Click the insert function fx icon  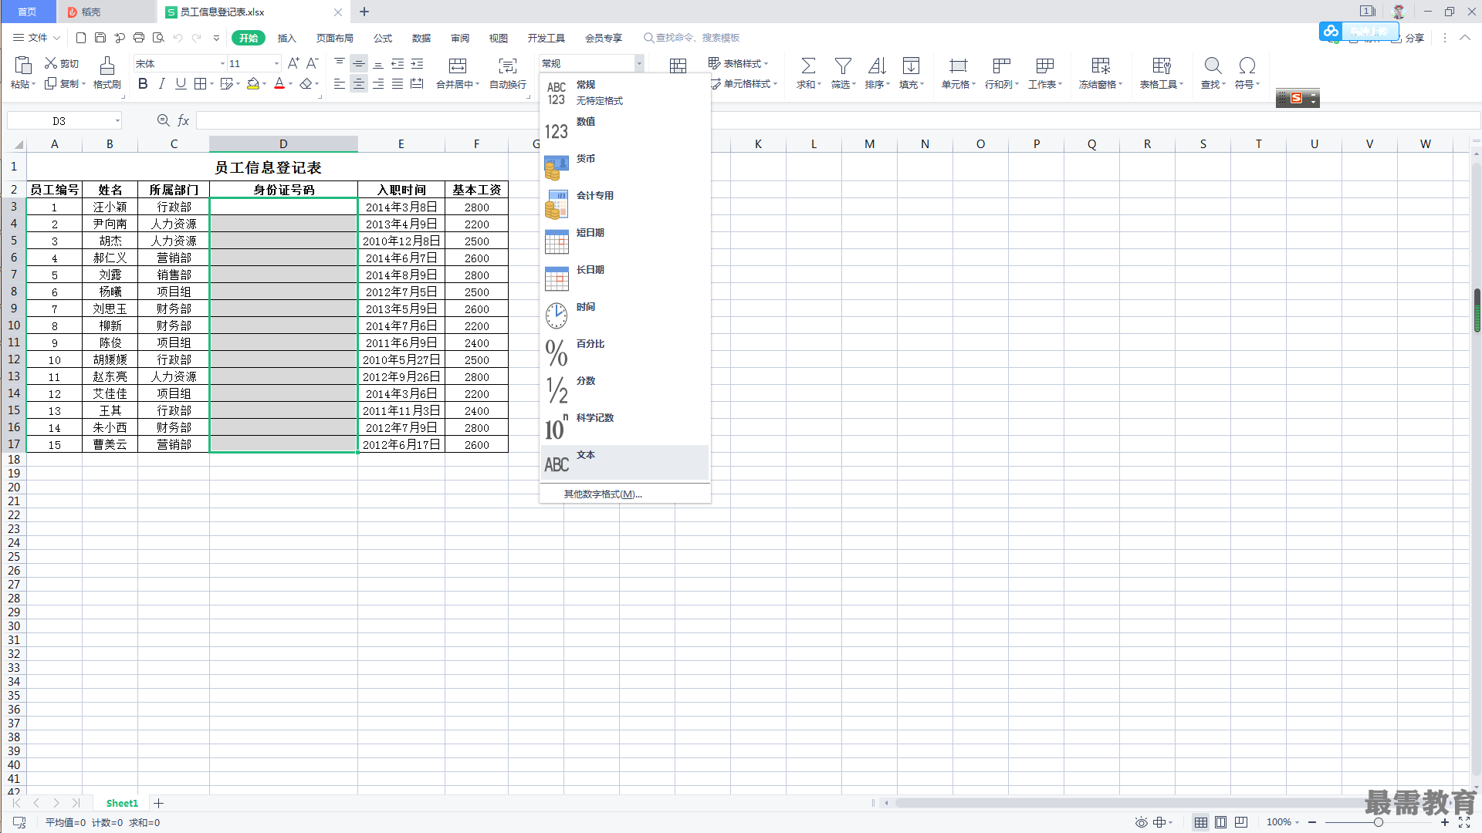point(183,120)
